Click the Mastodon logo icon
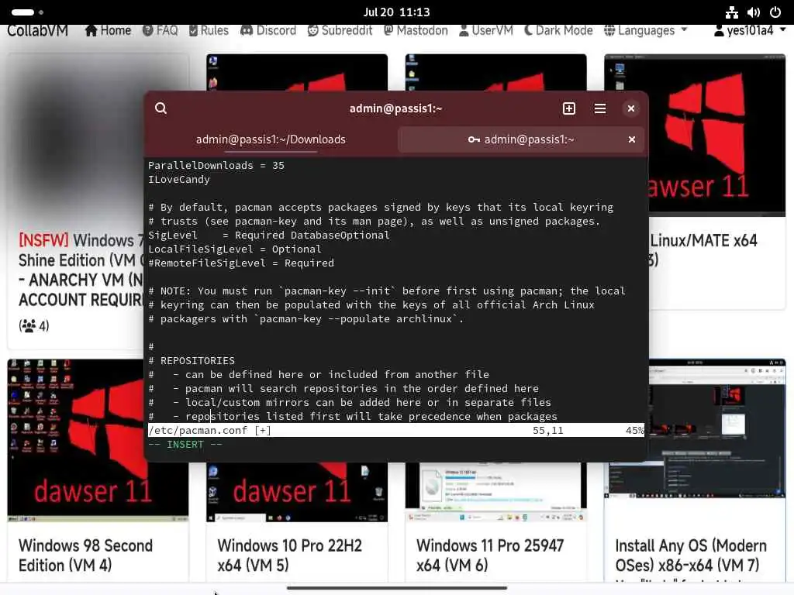Viewport: 794px width, 595px height. click(x=388, y=30)
